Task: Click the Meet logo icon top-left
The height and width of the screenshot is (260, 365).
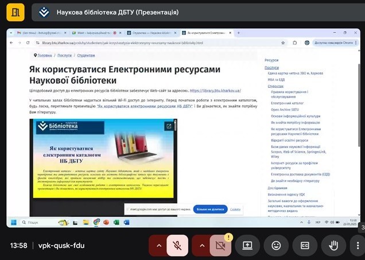Action: pyautogui.click(x=13, y=11)
